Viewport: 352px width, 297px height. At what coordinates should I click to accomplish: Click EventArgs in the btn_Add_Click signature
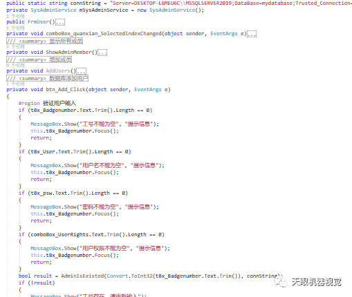[148, 90]
